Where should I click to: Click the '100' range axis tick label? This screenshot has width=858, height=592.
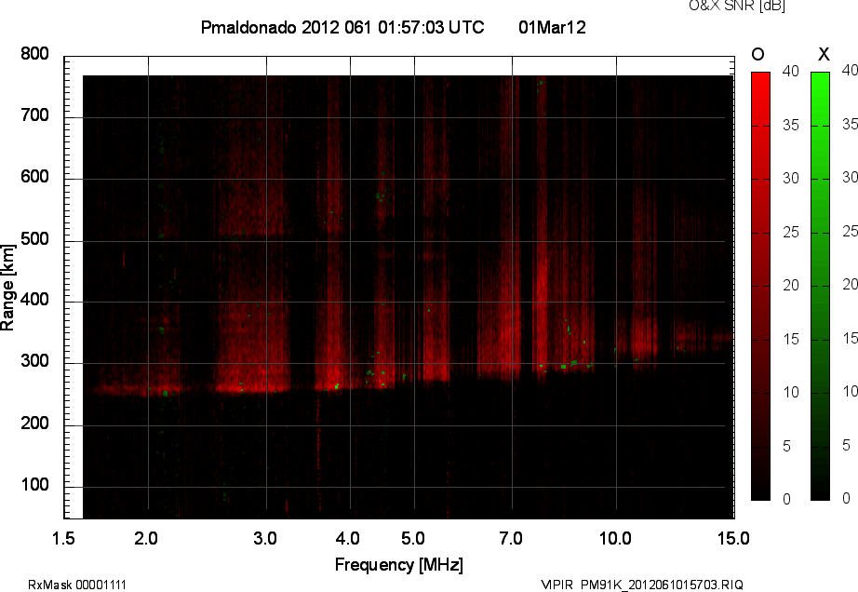coord(35,485)
